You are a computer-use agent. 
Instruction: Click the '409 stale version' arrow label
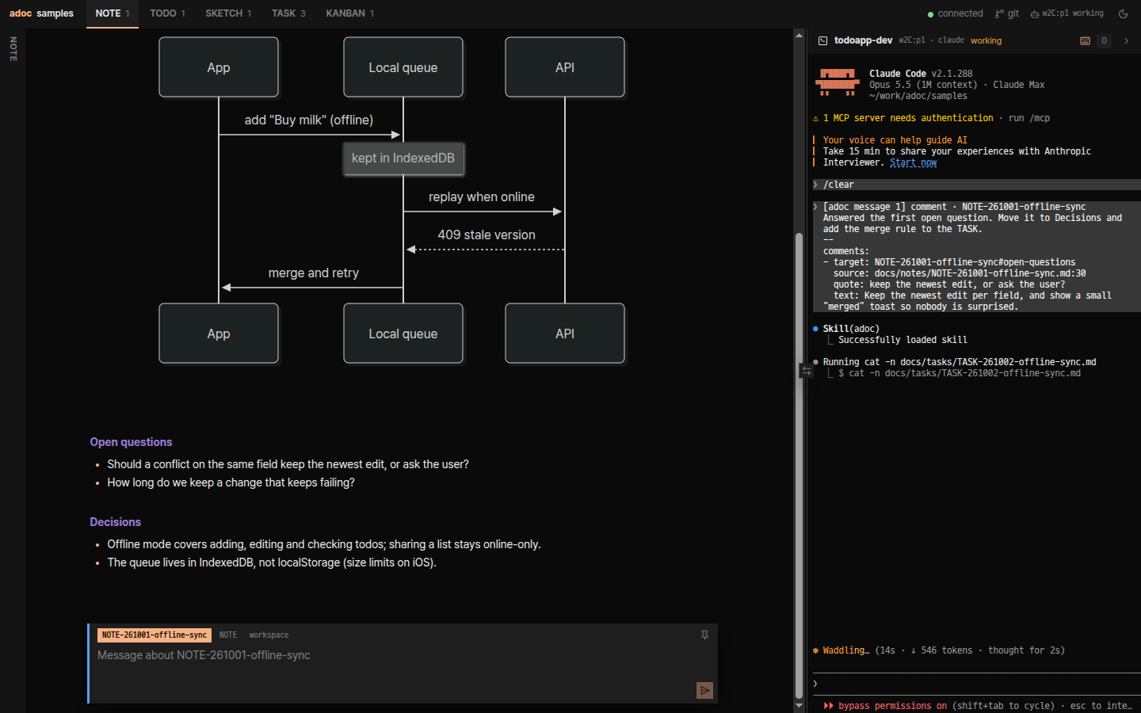point(487,235)
